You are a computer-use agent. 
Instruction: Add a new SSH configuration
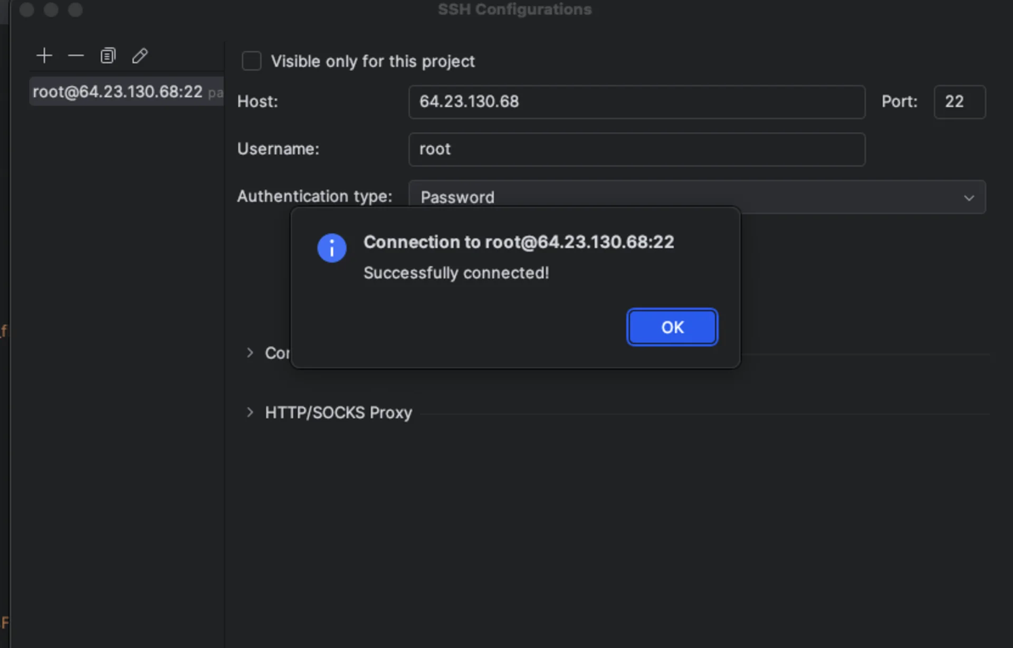click(44, 55)
